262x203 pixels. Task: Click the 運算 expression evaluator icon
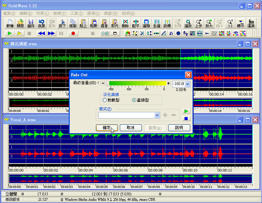251,23
